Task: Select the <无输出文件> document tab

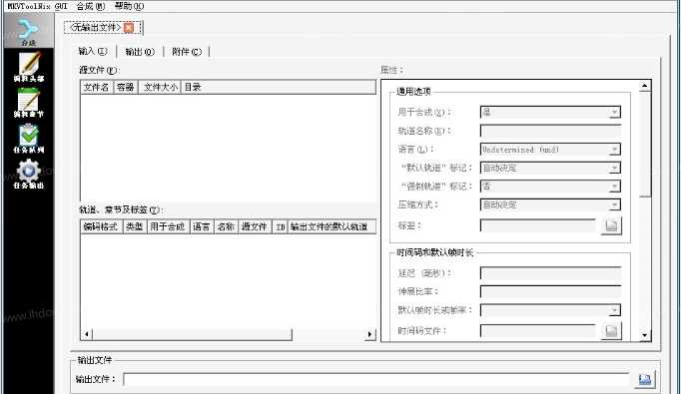Action: coord(96,28)
